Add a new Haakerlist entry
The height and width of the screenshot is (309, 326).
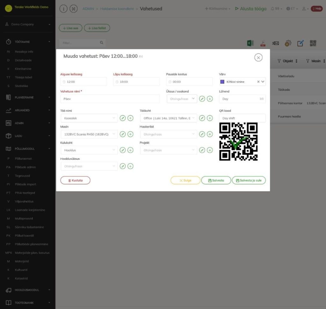tap(210, 134)
